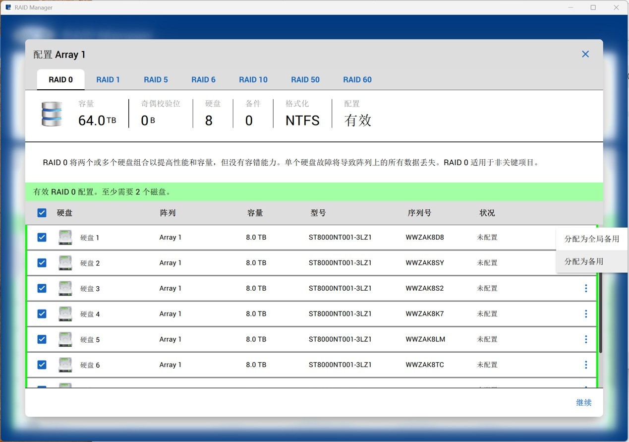Switch to the RAID 5 tab
Image resolution: width=629 pixels, height=442 pixels.
click(156, 79)
